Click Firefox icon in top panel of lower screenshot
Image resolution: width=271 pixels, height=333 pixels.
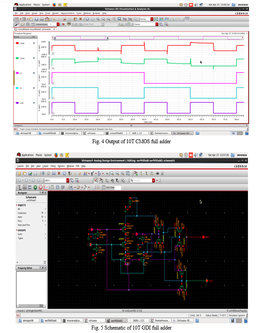[x=56, y=155]
